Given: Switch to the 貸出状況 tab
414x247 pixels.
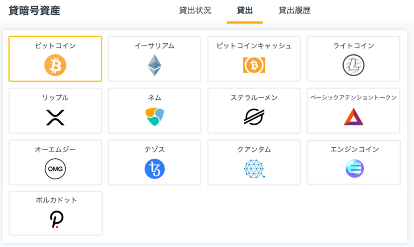Looking at the screenshot, I should tap(195, 11).
